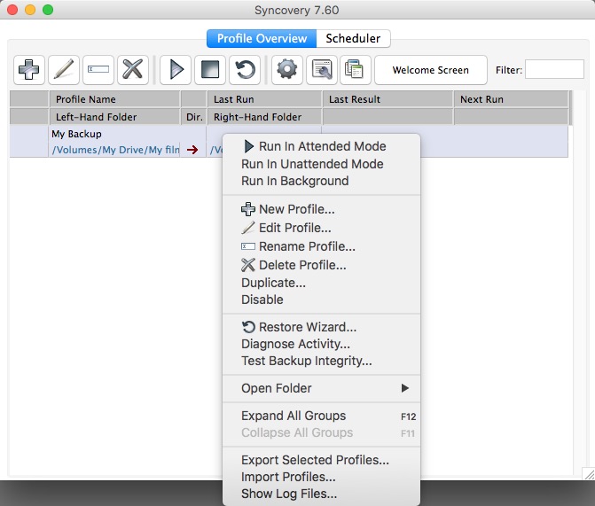Select Diagnose Activity... menu entry
Viewport: 595px width, 506px height.
coord(321,344)
